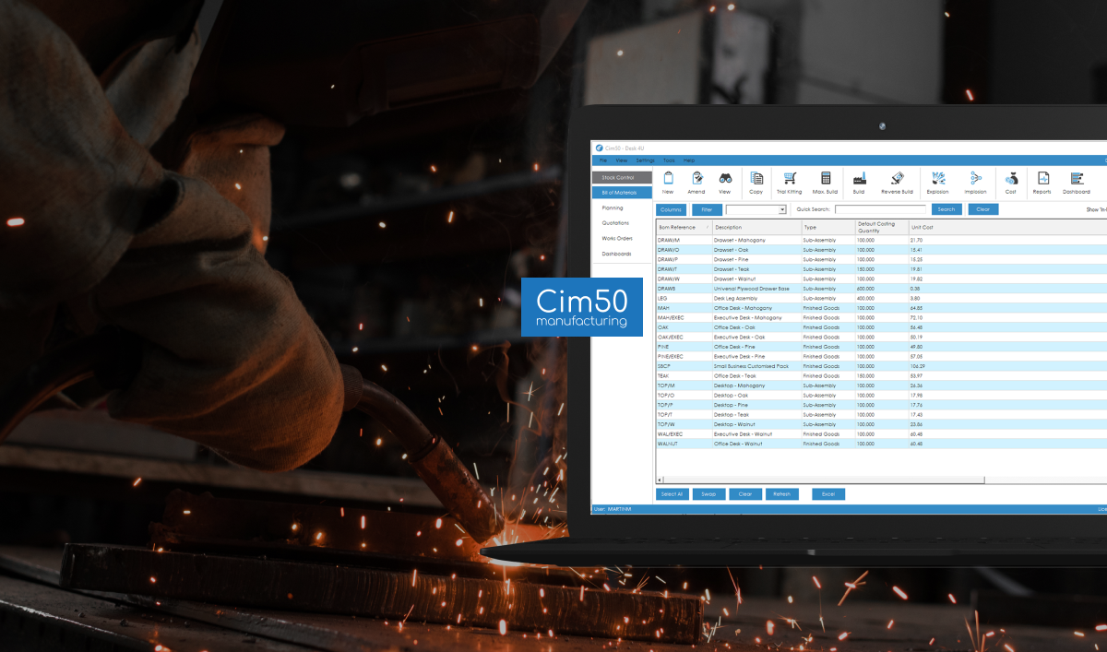Open the Reports icon
The width and height of the screenshot is (1107, 652).
pyautogui.click(x=1042, y=182)
